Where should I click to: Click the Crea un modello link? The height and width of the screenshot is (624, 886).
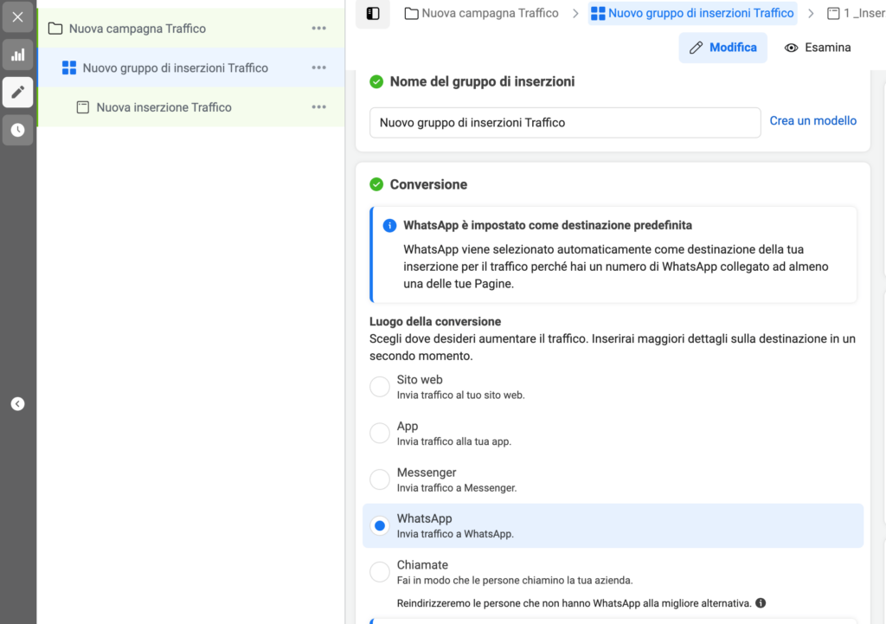point(813,121)
